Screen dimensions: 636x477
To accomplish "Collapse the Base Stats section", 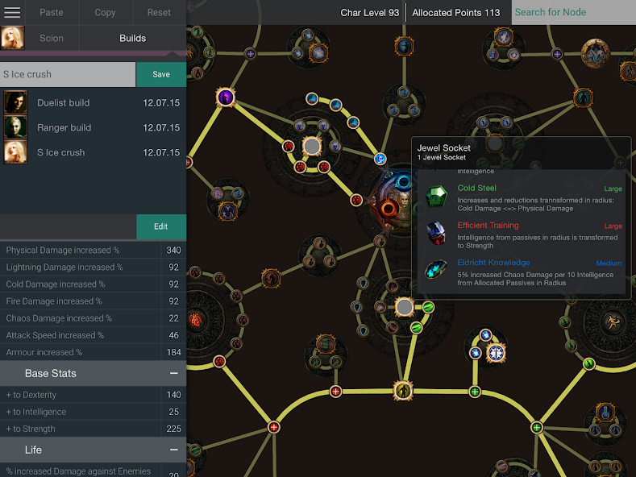I will click(x=173, y=374).
